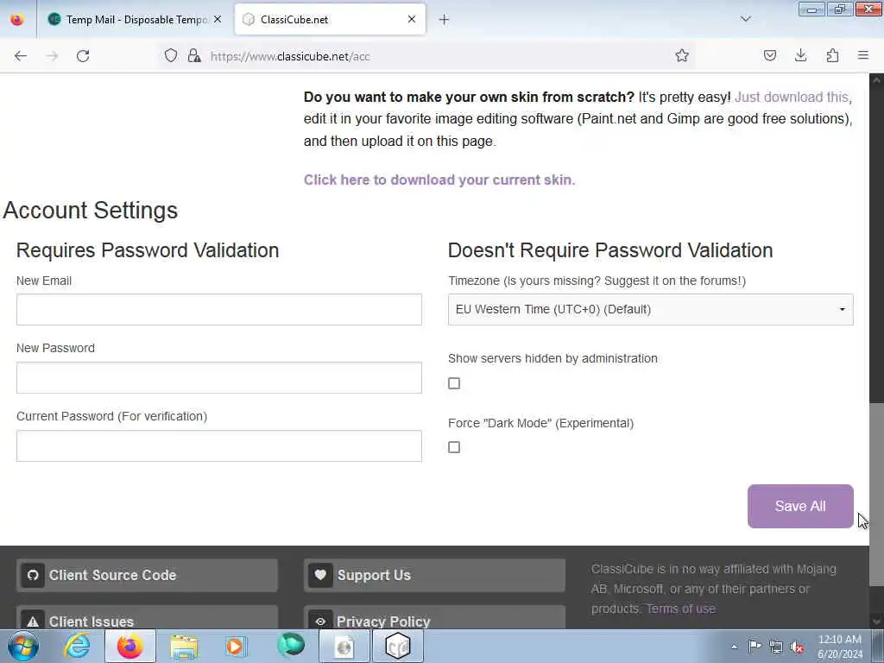This screenshot has width=884, height=663.
Task: Click the network icon in system tray
Action: click(x=776, y=647)
